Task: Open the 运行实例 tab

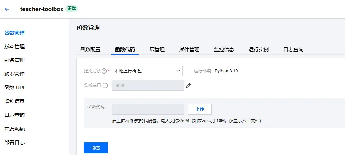Action: tap(259, 49)
